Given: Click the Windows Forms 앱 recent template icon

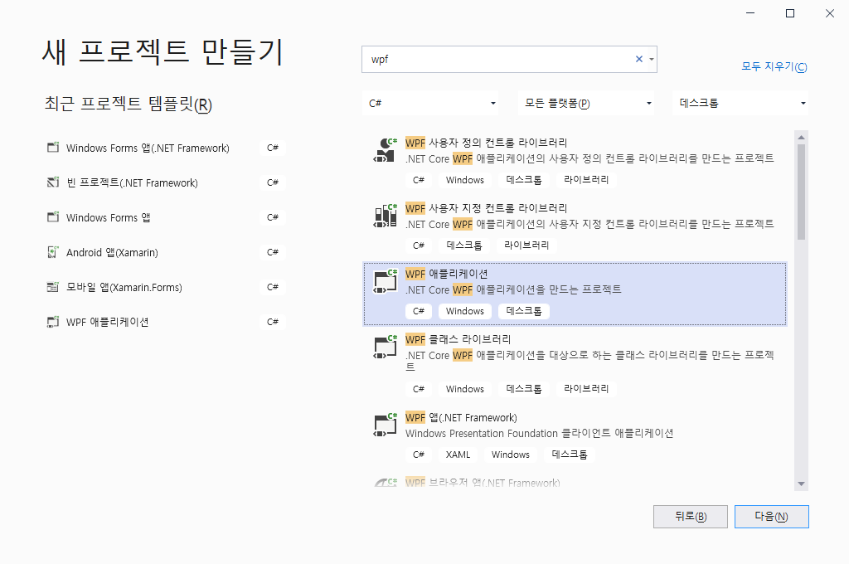Looking at the screenshot, I should (x=52, y=217).
